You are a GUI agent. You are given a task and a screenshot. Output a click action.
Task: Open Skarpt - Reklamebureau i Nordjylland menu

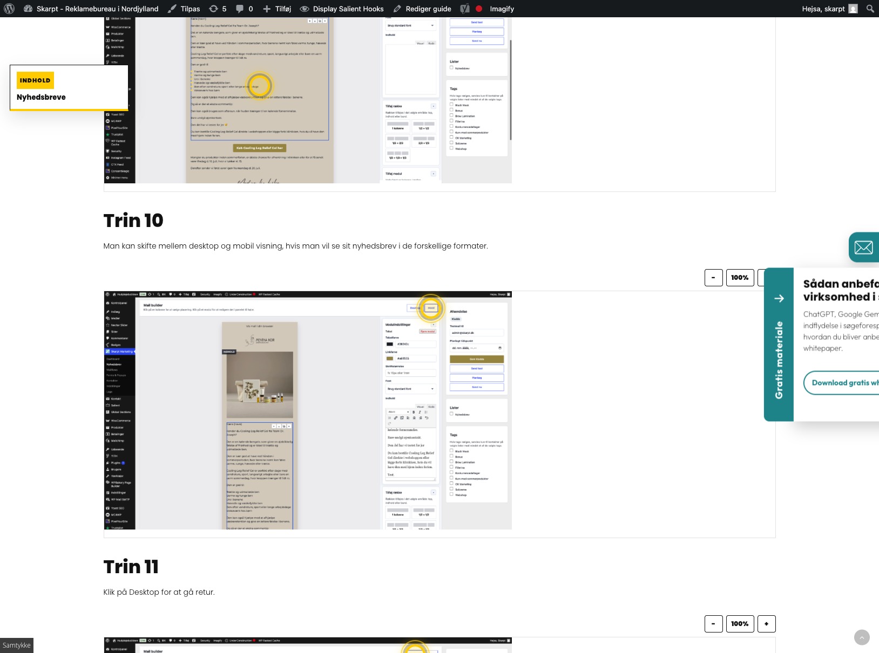[91, 9]
